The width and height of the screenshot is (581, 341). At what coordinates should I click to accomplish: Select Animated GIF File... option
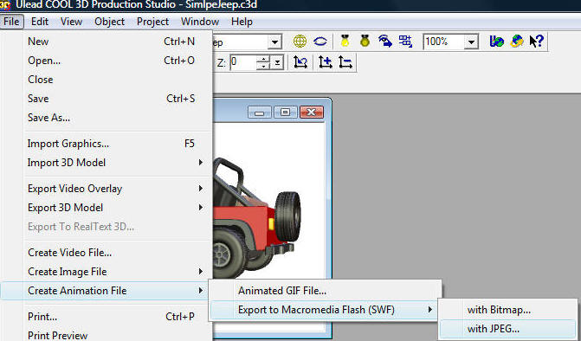326,291
